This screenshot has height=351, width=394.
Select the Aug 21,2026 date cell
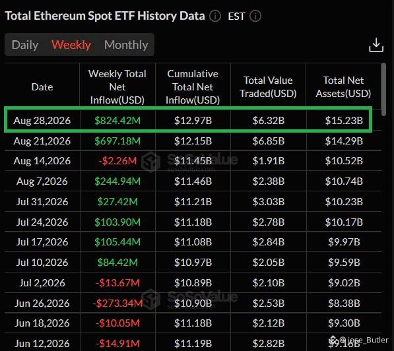click(42, 141)
